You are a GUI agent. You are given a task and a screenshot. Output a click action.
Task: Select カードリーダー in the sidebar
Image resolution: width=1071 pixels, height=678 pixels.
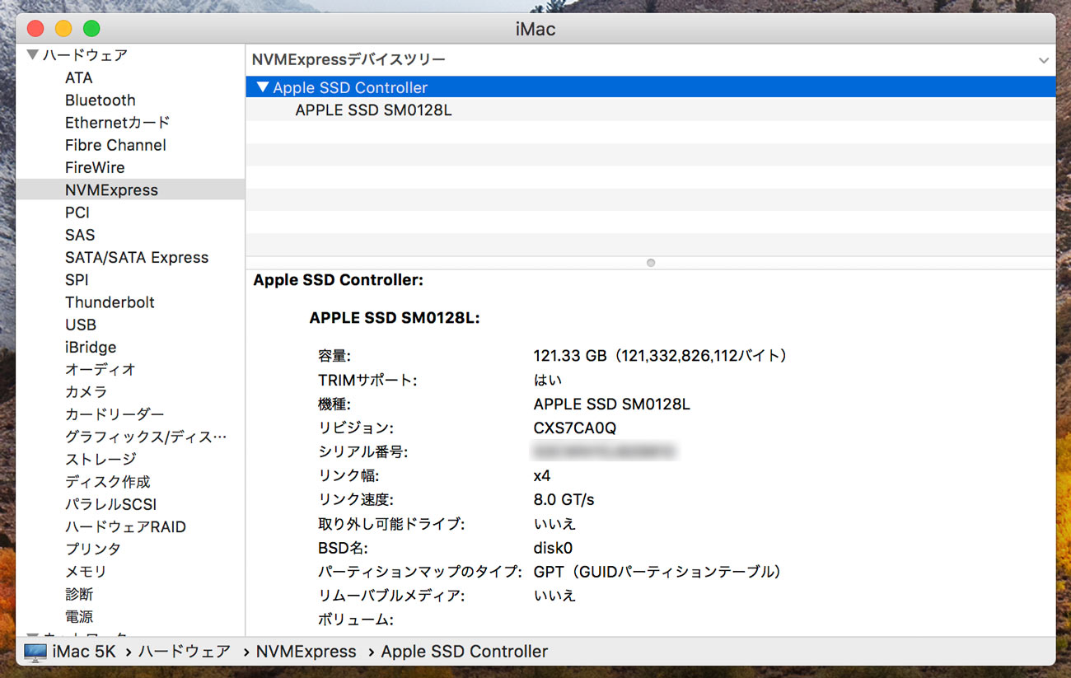tap(115, 414)
